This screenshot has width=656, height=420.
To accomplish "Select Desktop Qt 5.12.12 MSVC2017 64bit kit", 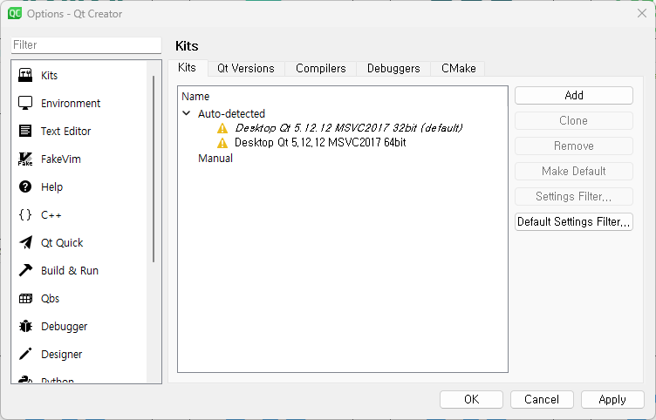I will pos(320,143).
